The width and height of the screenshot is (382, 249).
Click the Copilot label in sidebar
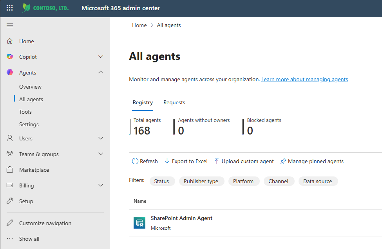click(x=28, y=57)
